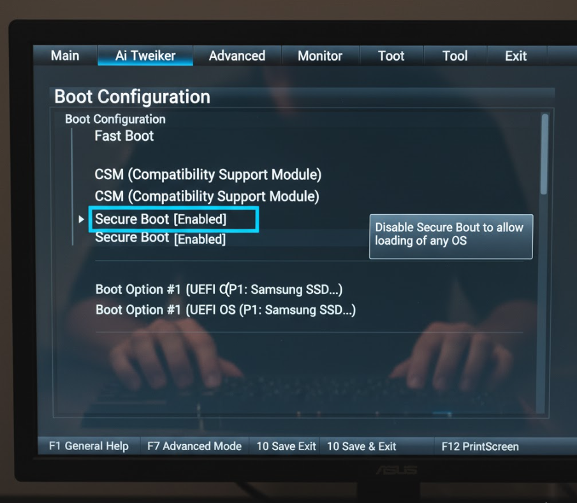Click F1 General Help in the bottom bar
This screenshot has height=503, width=577.
point(89,446)
